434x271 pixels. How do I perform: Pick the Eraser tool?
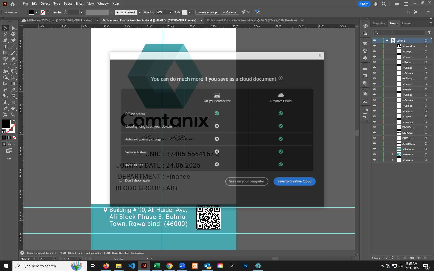tap(13, 59)
